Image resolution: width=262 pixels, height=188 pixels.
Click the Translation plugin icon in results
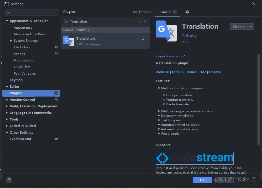pyautogui.click(x=69, y=41)
